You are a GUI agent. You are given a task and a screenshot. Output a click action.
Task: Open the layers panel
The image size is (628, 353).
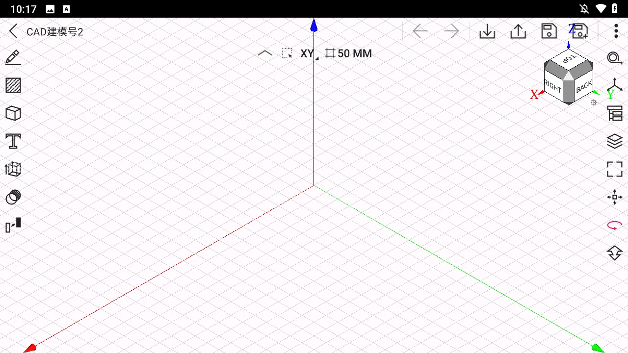pyautogui.click(x=614, y=141)
